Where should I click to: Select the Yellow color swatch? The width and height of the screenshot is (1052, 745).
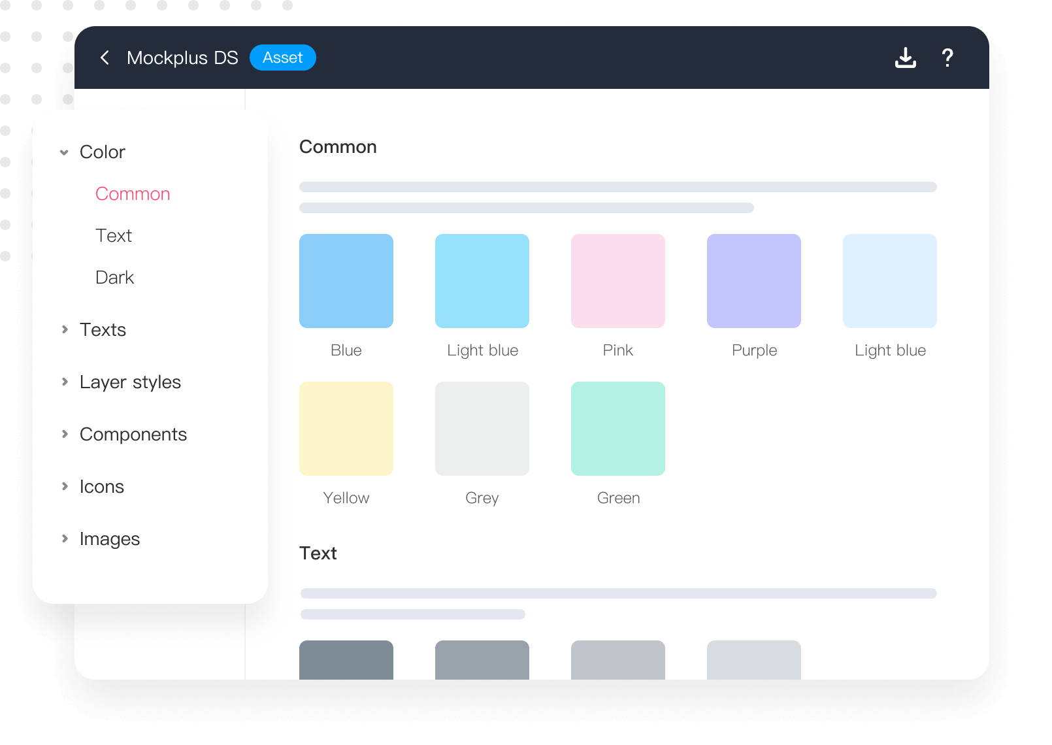pyautogui.click(x=346, y=429)
